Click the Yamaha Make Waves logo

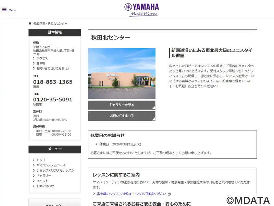(141, 10)
